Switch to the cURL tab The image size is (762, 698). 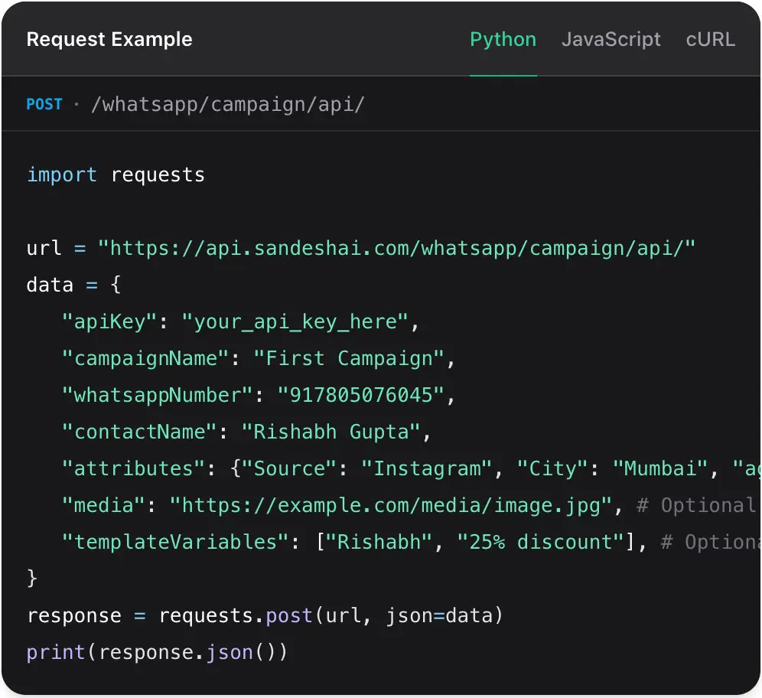click(x=710, y=40)
